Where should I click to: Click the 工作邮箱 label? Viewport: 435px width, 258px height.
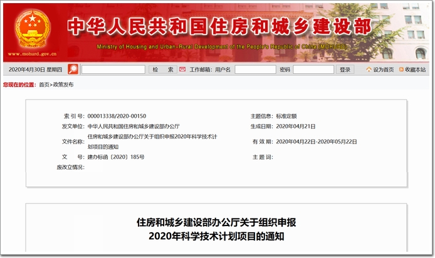click(x=201, y=70)
